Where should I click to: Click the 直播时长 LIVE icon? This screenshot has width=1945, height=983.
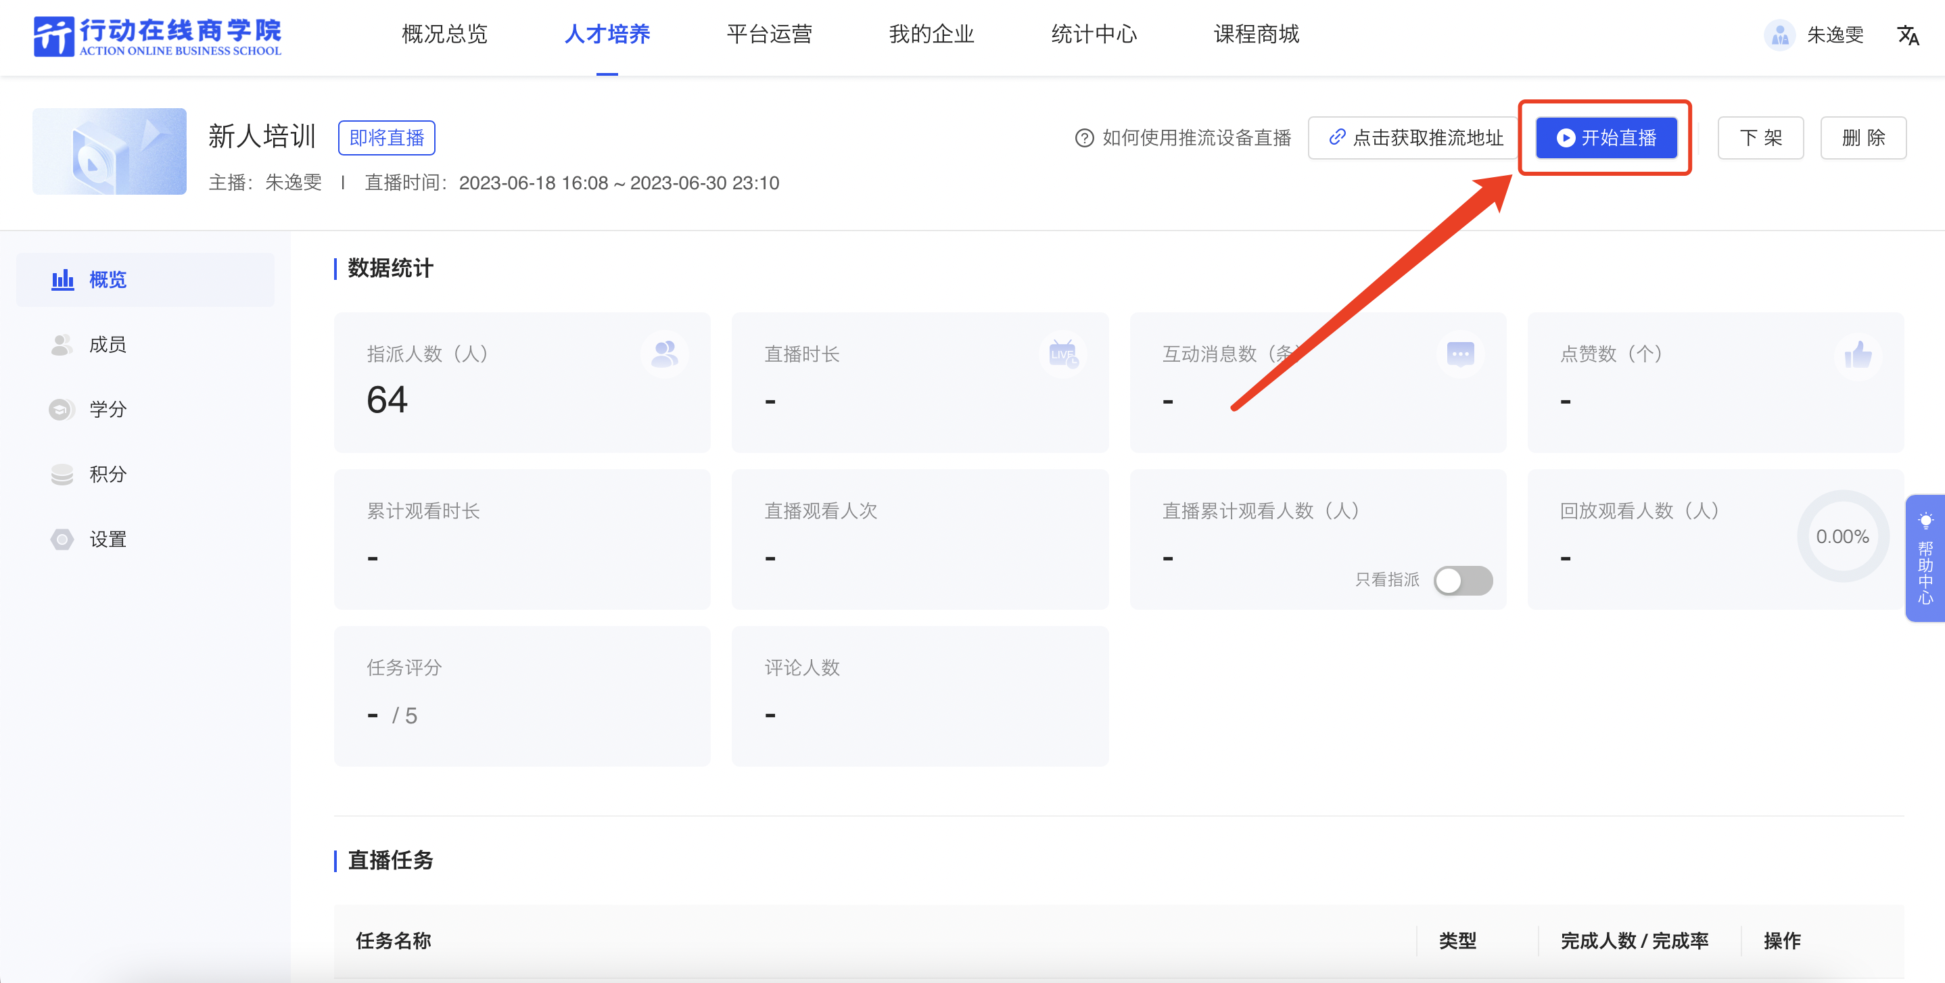coord(1062,354)
